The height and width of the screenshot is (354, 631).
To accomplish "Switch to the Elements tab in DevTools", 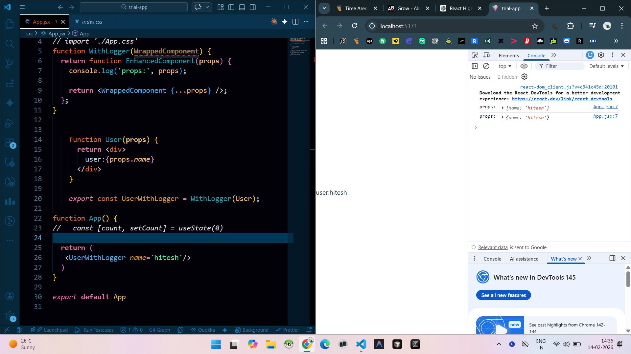I will (x=508, y=55).
